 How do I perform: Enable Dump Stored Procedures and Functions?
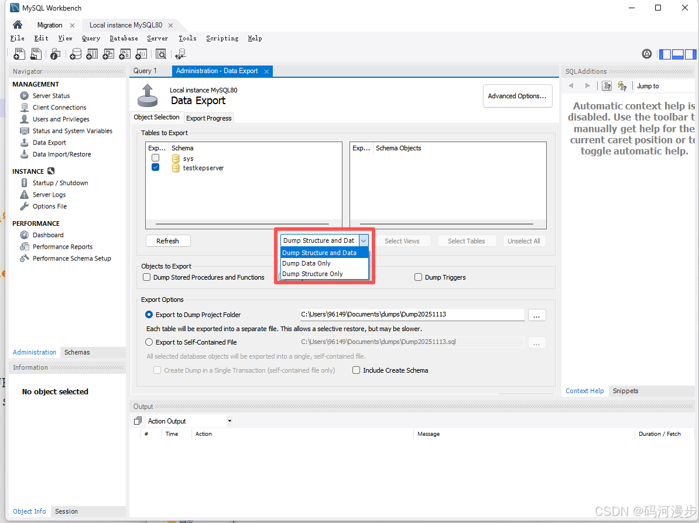[146, 277]
